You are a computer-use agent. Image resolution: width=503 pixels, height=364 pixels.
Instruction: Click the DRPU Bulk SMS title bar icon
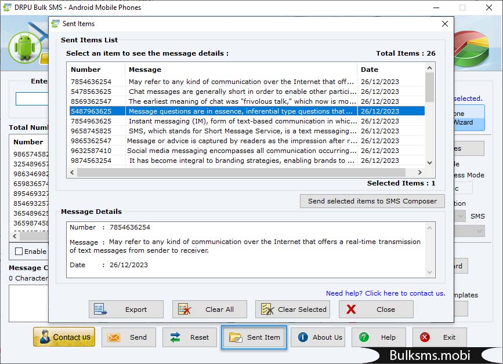(x=7, y=7)
